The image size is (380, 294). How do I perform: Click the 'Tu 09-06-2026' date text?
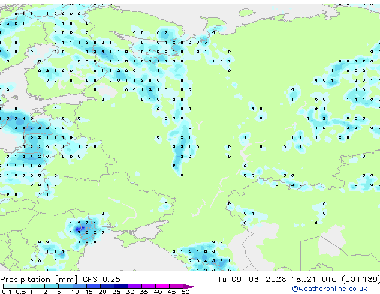click(252, 280)
